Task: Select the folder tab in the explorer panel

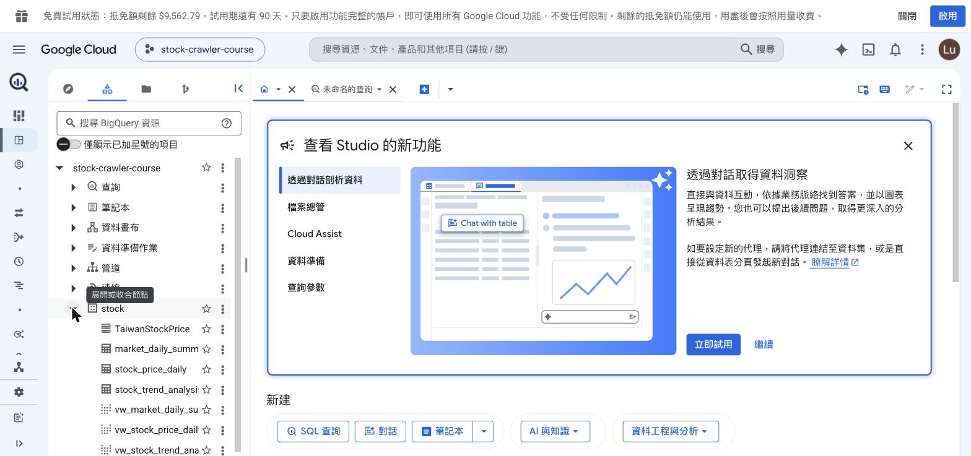Action: tap(146, 89)
